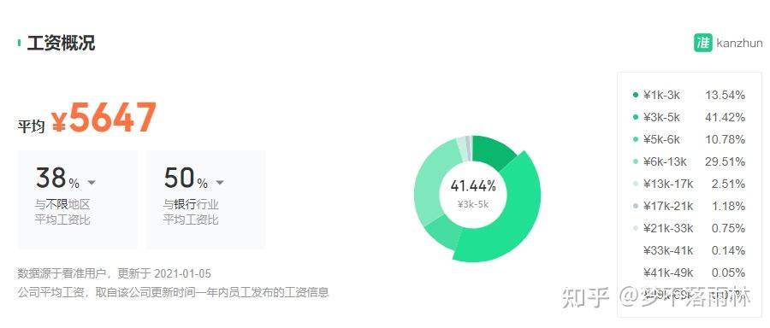Image resolution: width=770 pixels, height=328 pixels.
Task: Click the 41.44% donut center label
Action: pos(473,186)
